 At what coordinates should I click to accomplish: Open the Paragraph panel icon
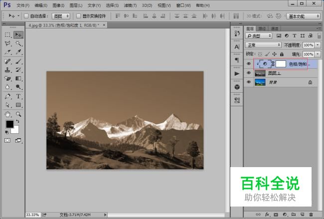(237, 60)
